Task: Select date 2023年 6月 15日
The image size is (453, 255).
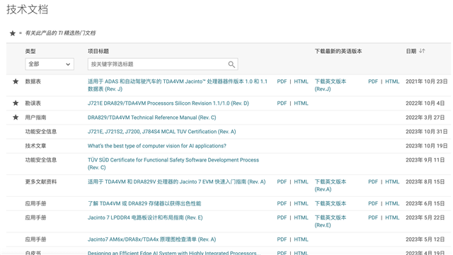Action: point(425,203)
